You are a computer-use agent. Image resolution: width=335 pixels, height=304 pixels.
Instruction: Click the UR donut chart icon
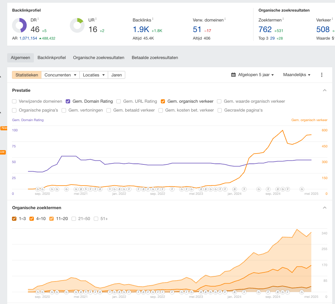point(77,26)
